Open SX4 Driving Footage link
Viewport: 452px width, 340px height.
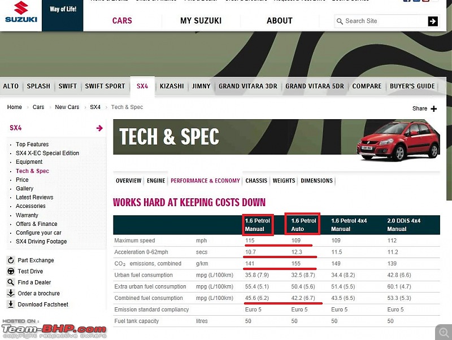pos(41,242)
